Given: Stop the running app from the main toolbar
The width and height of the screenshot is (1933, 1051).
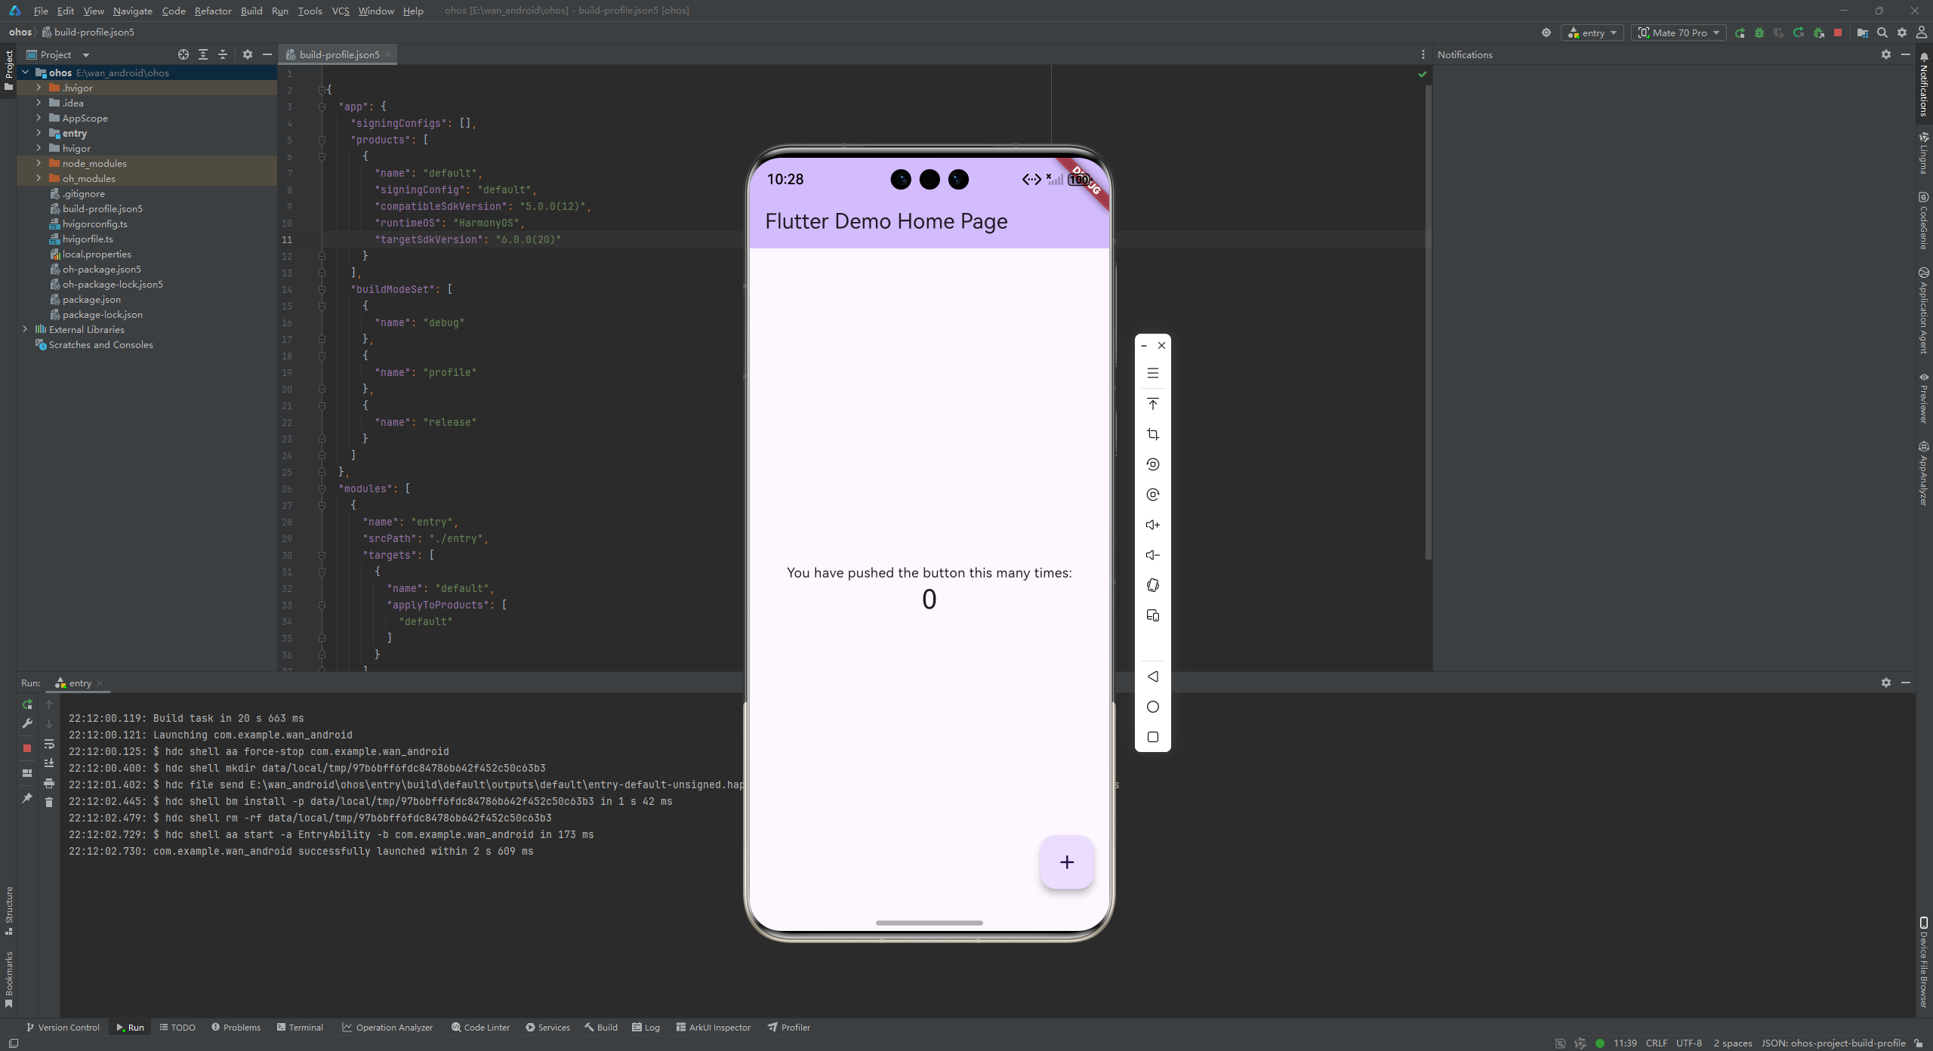Looking at the screenshot, I should coord(1838,32).
